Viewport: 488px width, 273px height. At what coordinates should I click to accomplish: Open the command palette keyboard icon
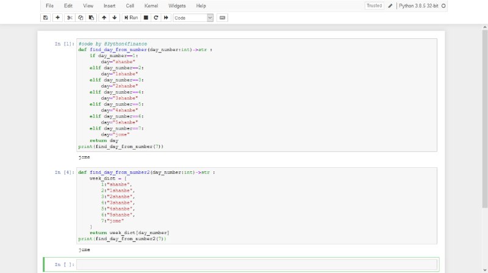pos(222,18)
